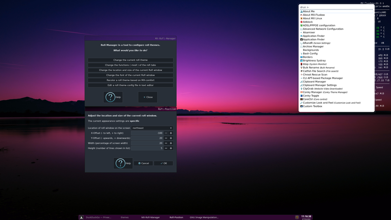391x220 pixels.
Task: Decrease the Height line count
Action: [x=166, y=148]
